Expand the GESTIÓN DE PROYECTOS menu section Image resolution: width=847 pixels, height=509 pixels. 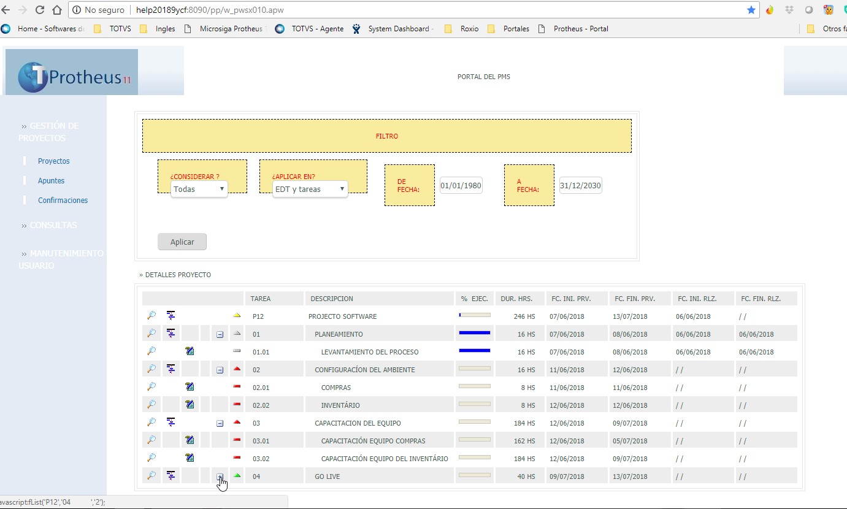coord(49,132)
